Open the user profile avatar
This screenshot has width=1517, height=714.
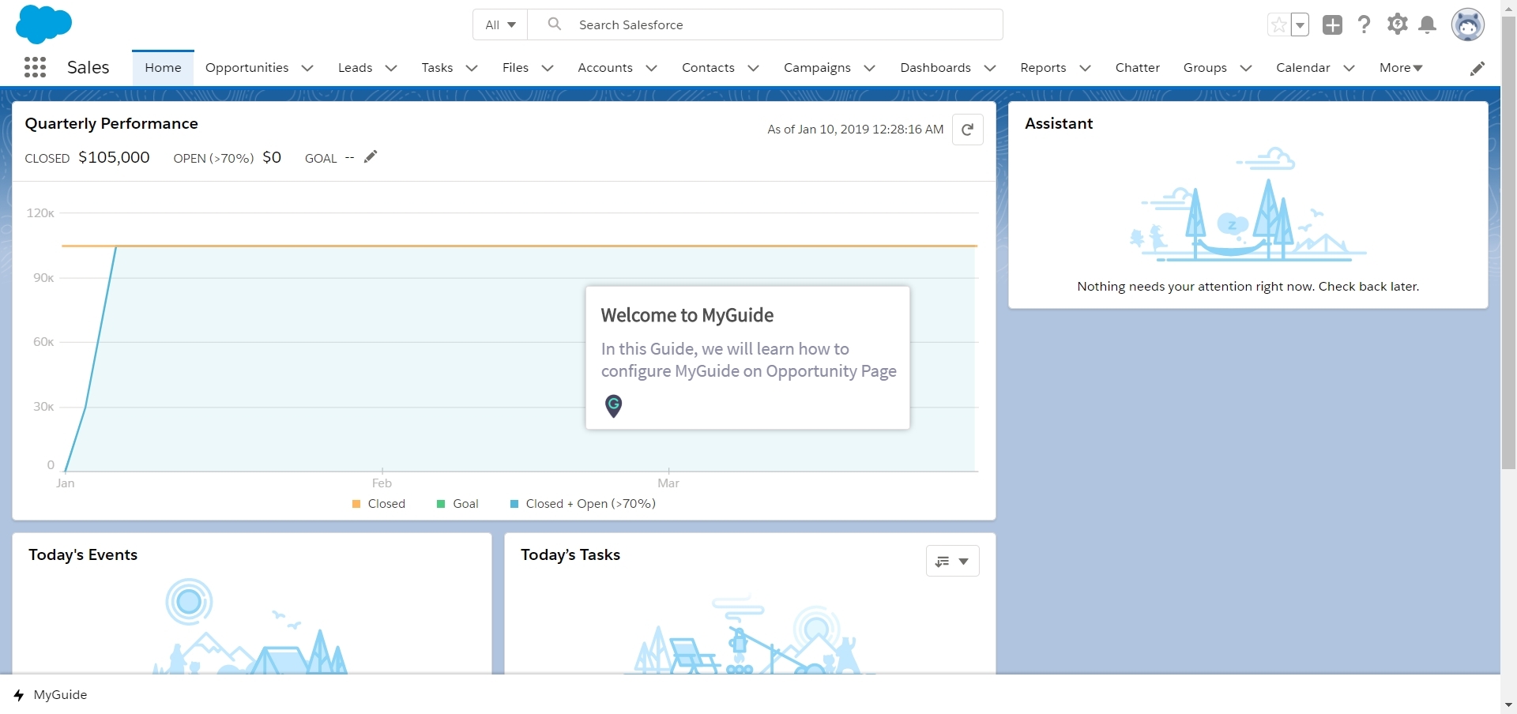point(1467,24)
